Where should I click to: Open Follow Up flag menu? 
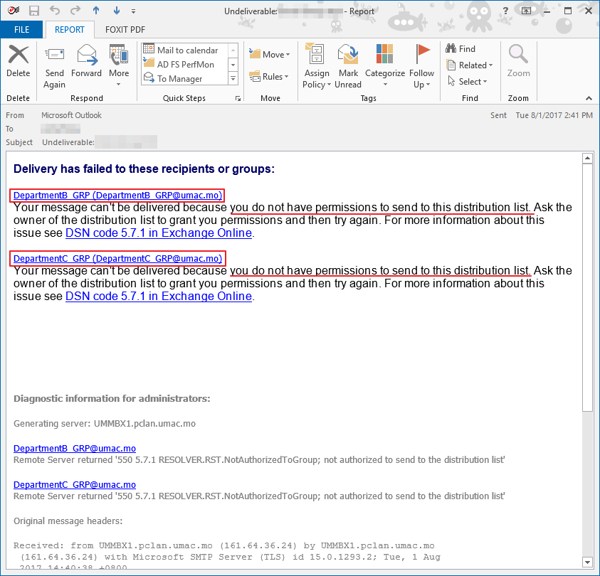click(421, 65)
